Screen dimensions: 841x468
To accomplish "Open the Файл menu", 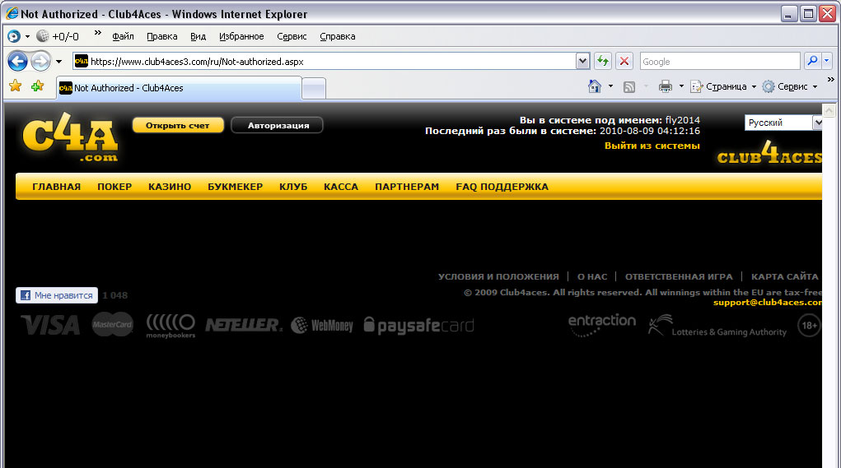I will pyautogui.click(x=123, y=36).
